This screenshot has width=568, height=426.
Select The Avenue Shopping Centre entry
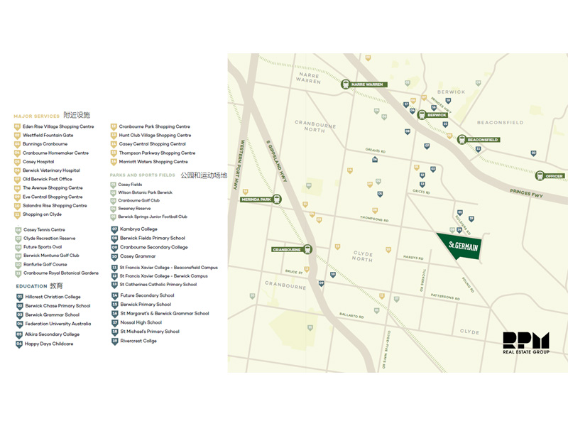tap(53, 187)
